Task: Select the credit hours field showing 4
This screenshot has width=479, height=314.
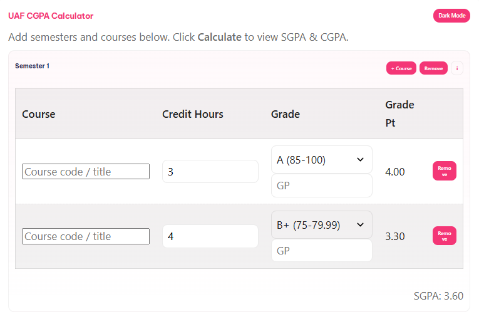Action: (x=210, y=236)
